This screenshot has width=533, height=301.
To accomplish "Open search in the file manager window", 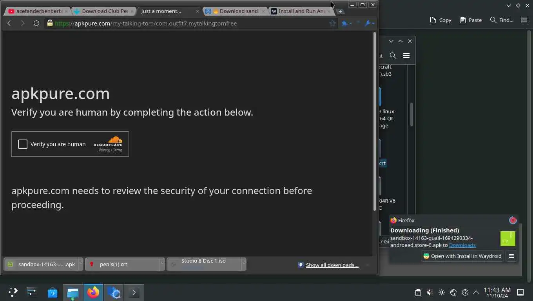I will tap(393, 56).
